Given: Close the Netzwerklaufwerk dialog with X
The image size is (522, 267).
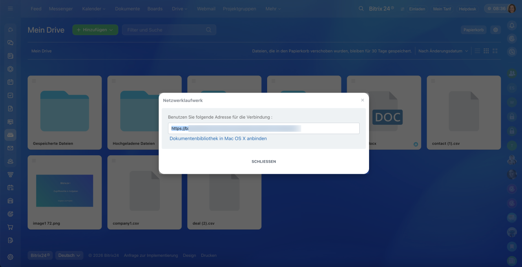Looking at the screenshot, I should (x=363, y=100).
